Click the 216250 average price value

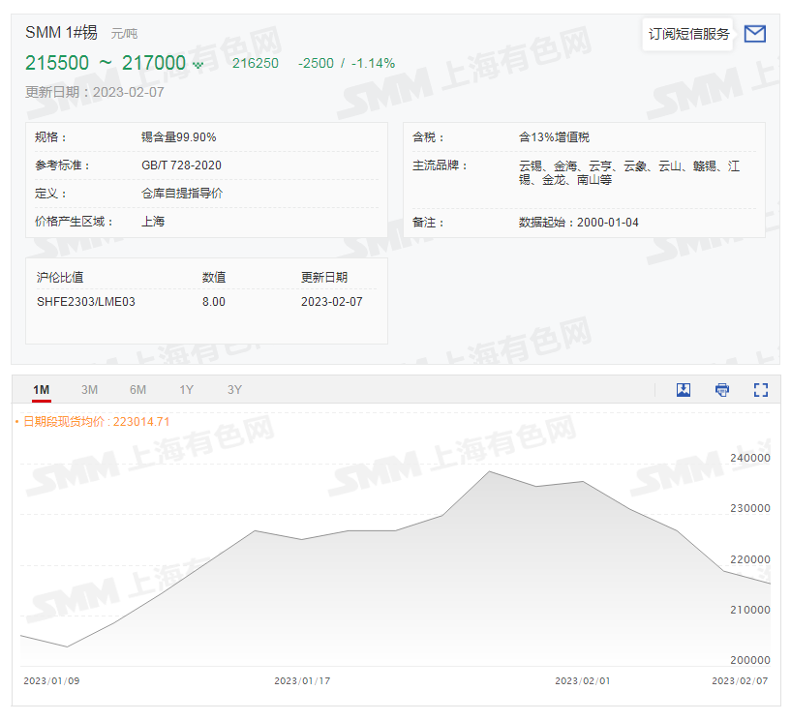coord(256,64)
